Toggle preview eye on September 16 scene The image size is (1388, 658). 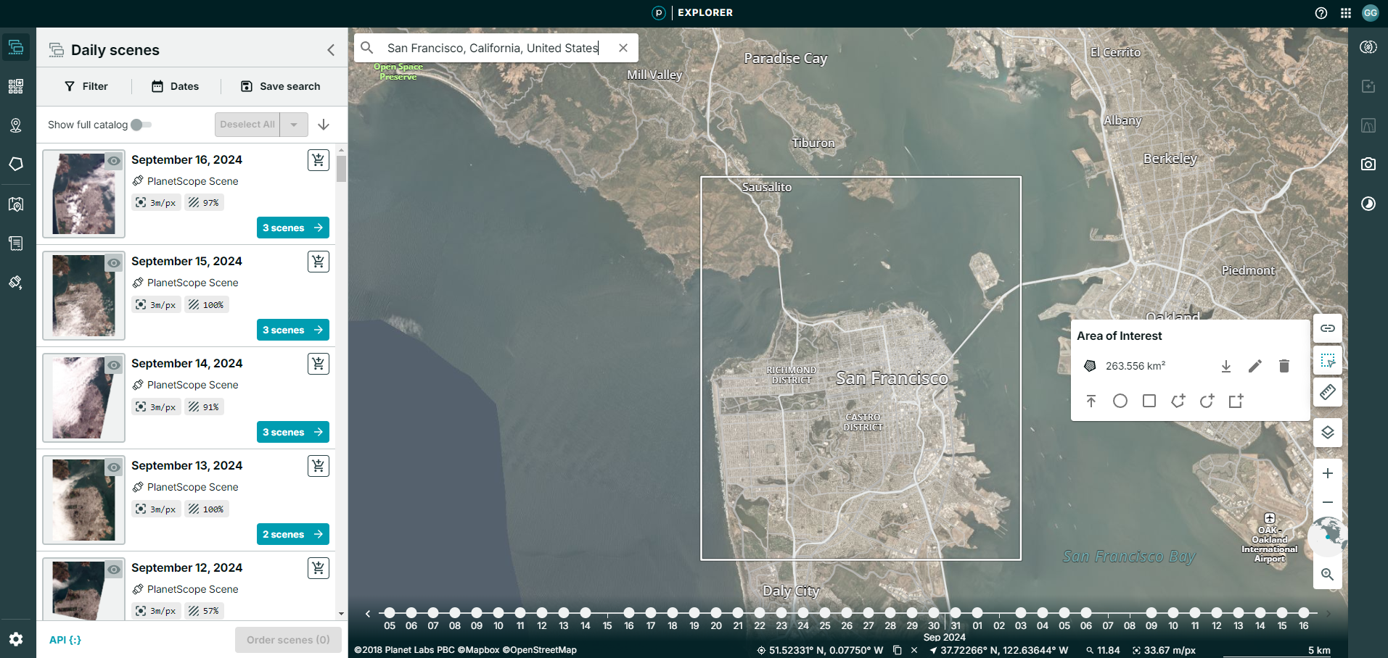(x=113, y=161)
